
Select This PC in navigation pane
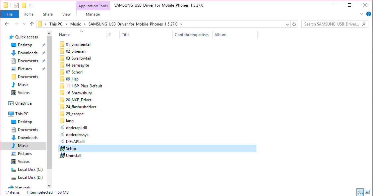tap(22, 114)
